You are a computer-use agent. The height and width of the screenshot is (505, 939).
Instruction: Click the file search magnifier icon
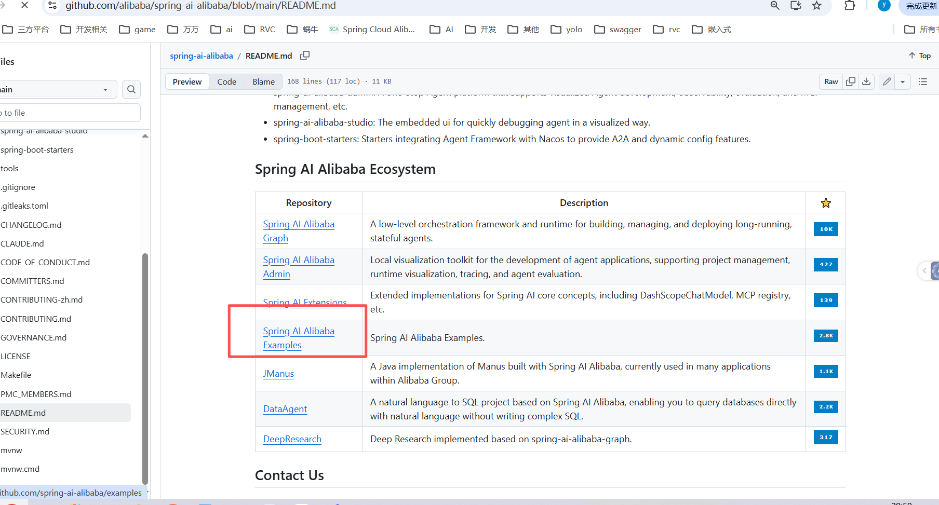pos(131,89)
